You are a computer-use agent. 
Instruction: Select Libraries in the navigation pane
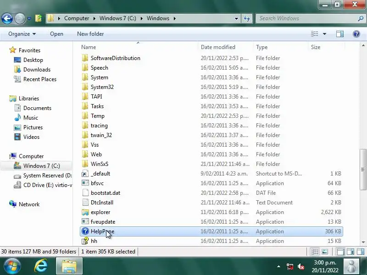point(29,98)
